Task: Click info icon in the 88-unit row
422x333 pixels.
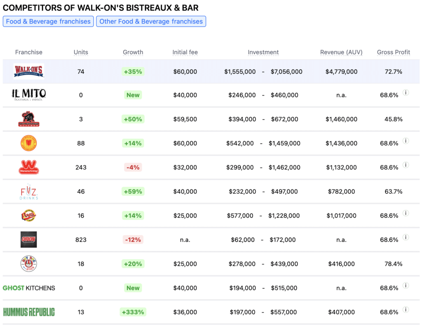Action: [406, 141]
